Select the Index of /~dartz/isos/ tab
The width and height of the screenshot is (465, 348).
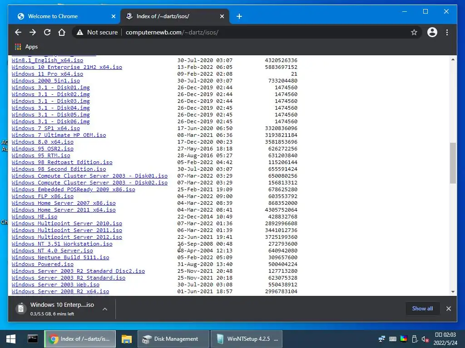(175, 16)
